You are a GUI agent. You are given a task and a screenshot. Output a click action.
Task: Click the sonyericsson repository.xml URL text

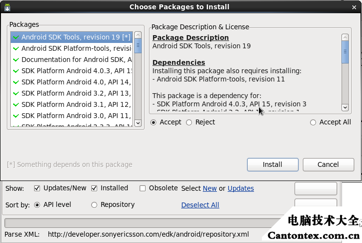click(148, 235)
